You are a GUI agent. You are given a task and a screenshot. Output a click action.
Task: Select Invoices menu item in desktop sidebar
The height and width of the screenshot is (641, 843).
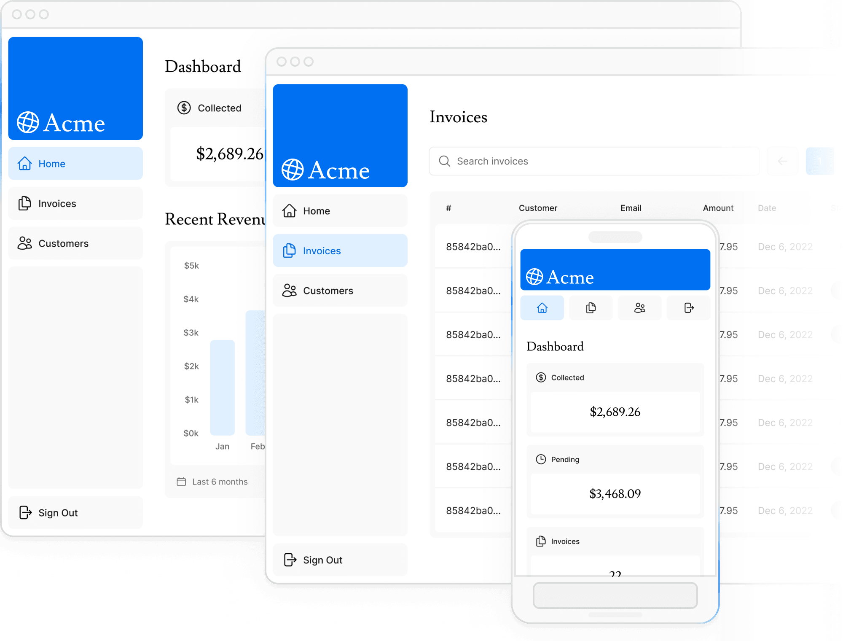[x=57, y=203]
